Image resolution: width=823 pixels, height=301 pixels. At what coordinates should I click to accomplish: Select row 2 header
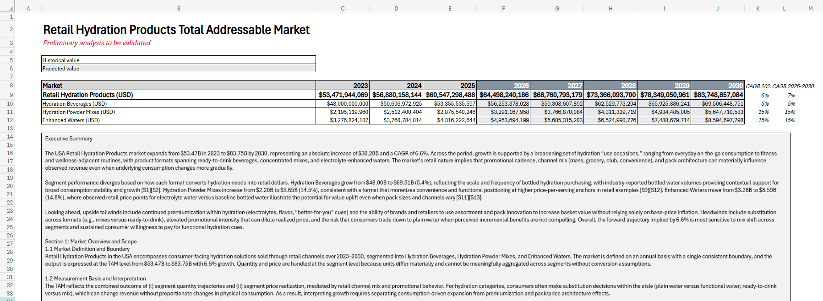coord(7,29)
